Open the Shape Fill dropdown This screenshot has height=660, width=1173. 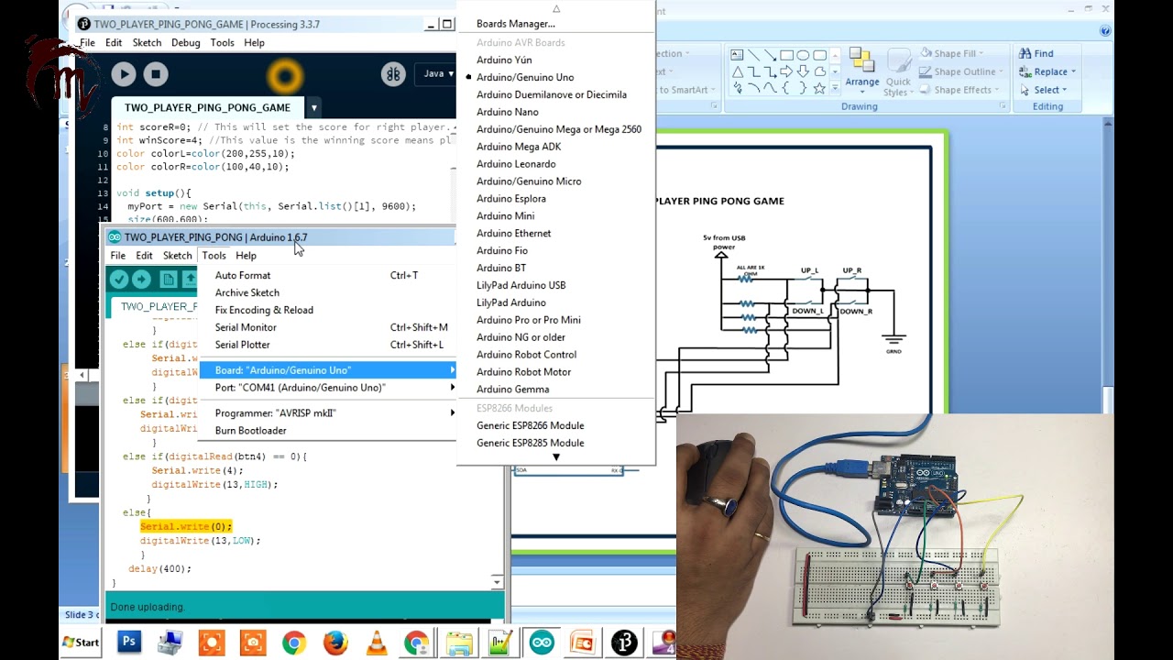pyautogui.click(x=952, y=53)
